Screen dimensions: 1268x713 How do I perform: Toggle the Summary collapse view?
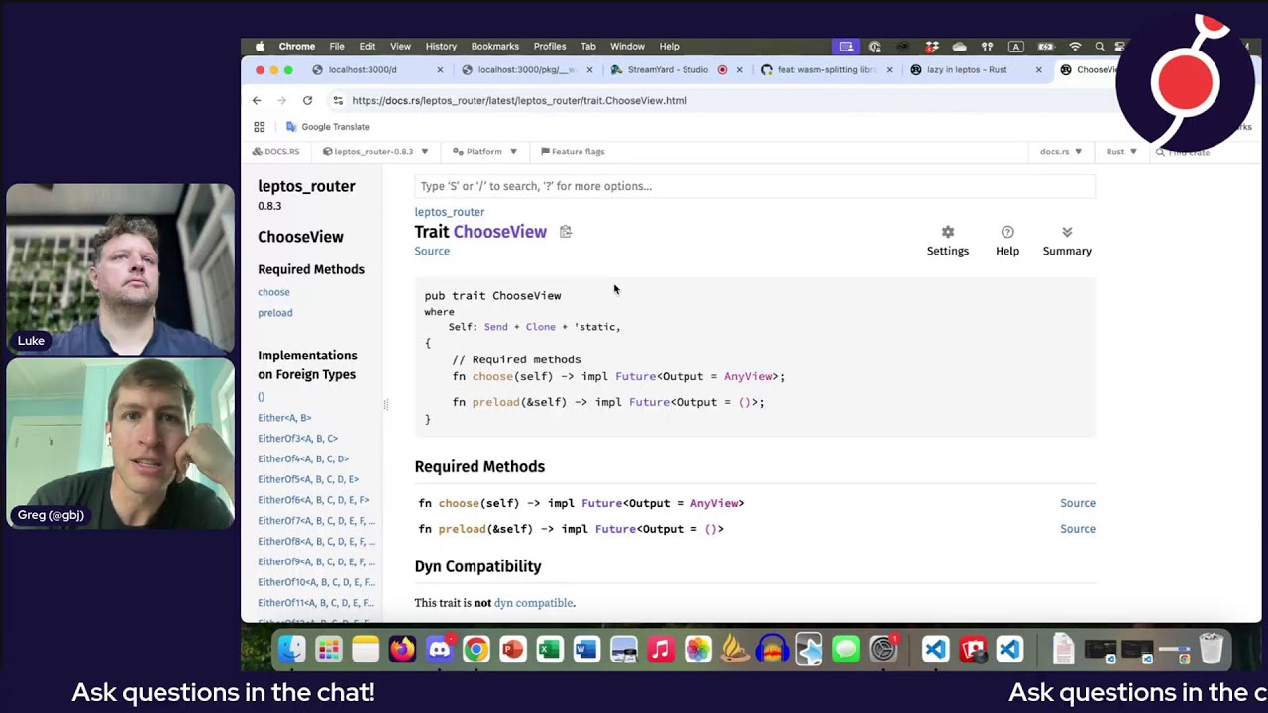[1067, 240]
